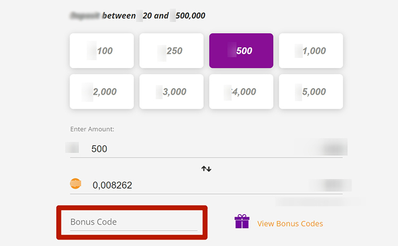Screen dimensions: 398x246
Task: Click the Enter Amount label
Action: click(92, 129)
